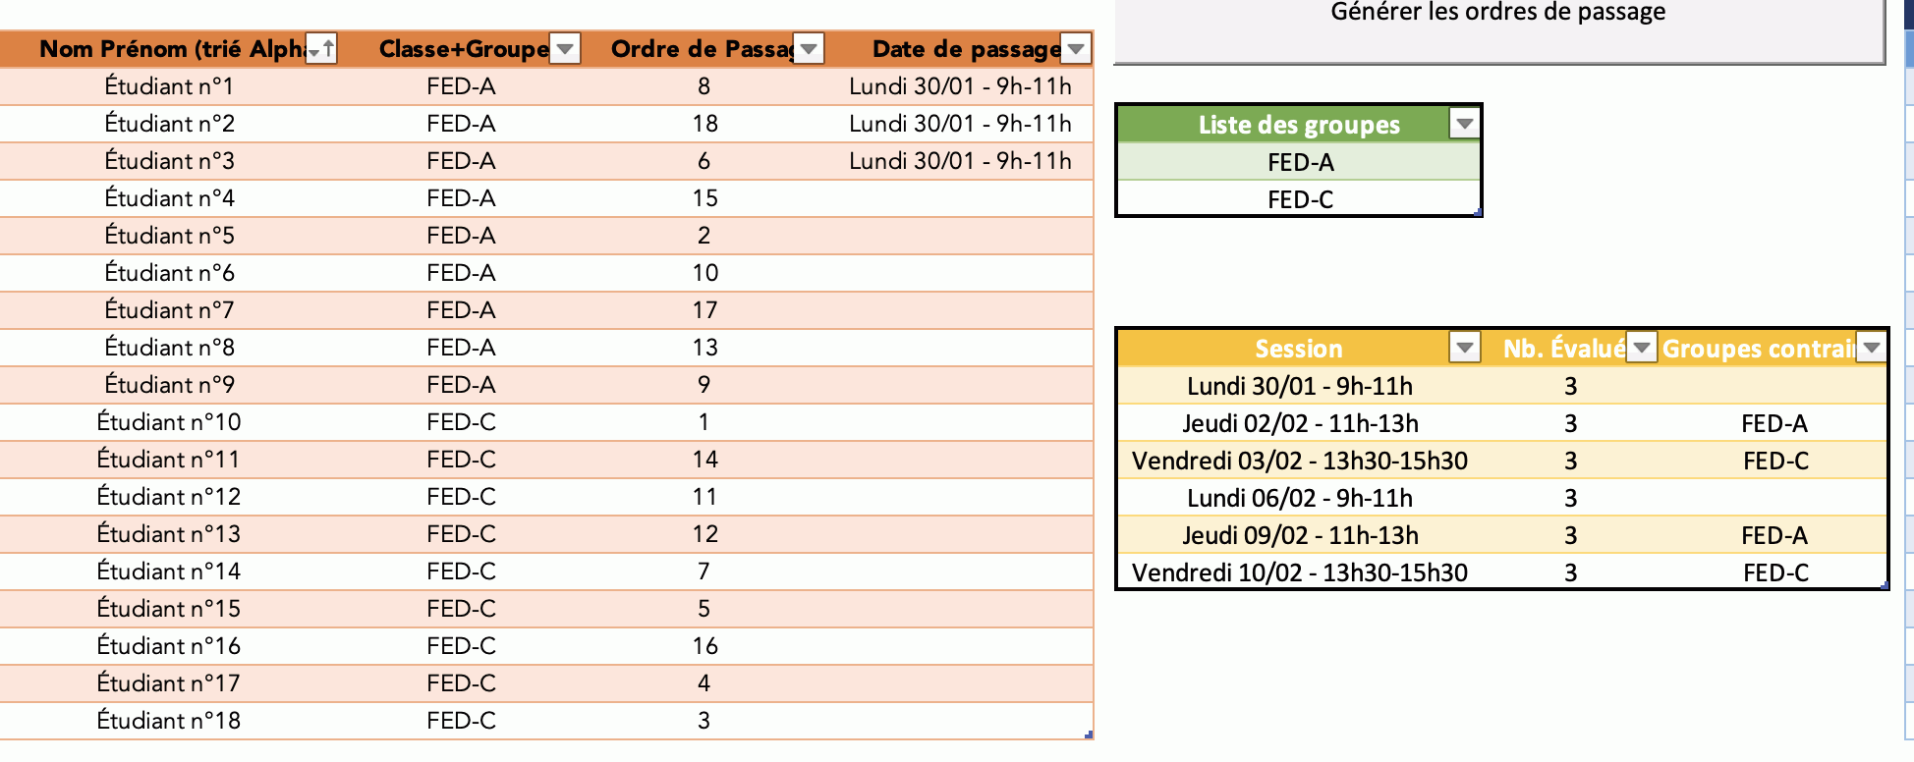Expand the Ordre de Passage filter arrow
Screen dimensions: 1914x762
click(809, 48)
